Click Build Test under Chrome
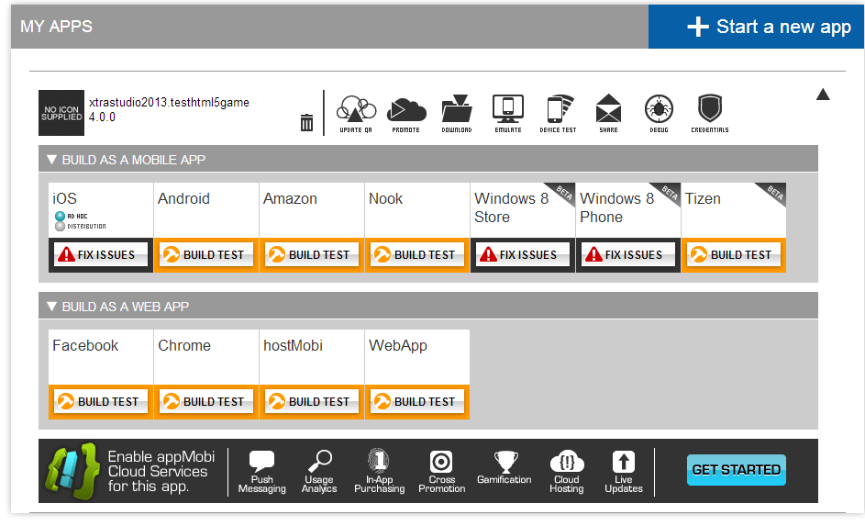Viewport: 865px width, 526px height. 206,401
